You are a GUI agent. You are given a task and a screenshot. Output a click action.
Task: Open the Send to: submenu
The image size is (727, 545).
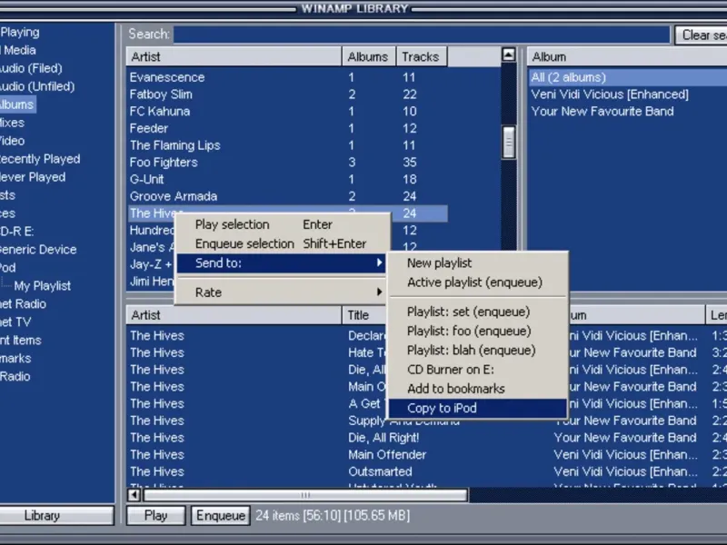282,263
